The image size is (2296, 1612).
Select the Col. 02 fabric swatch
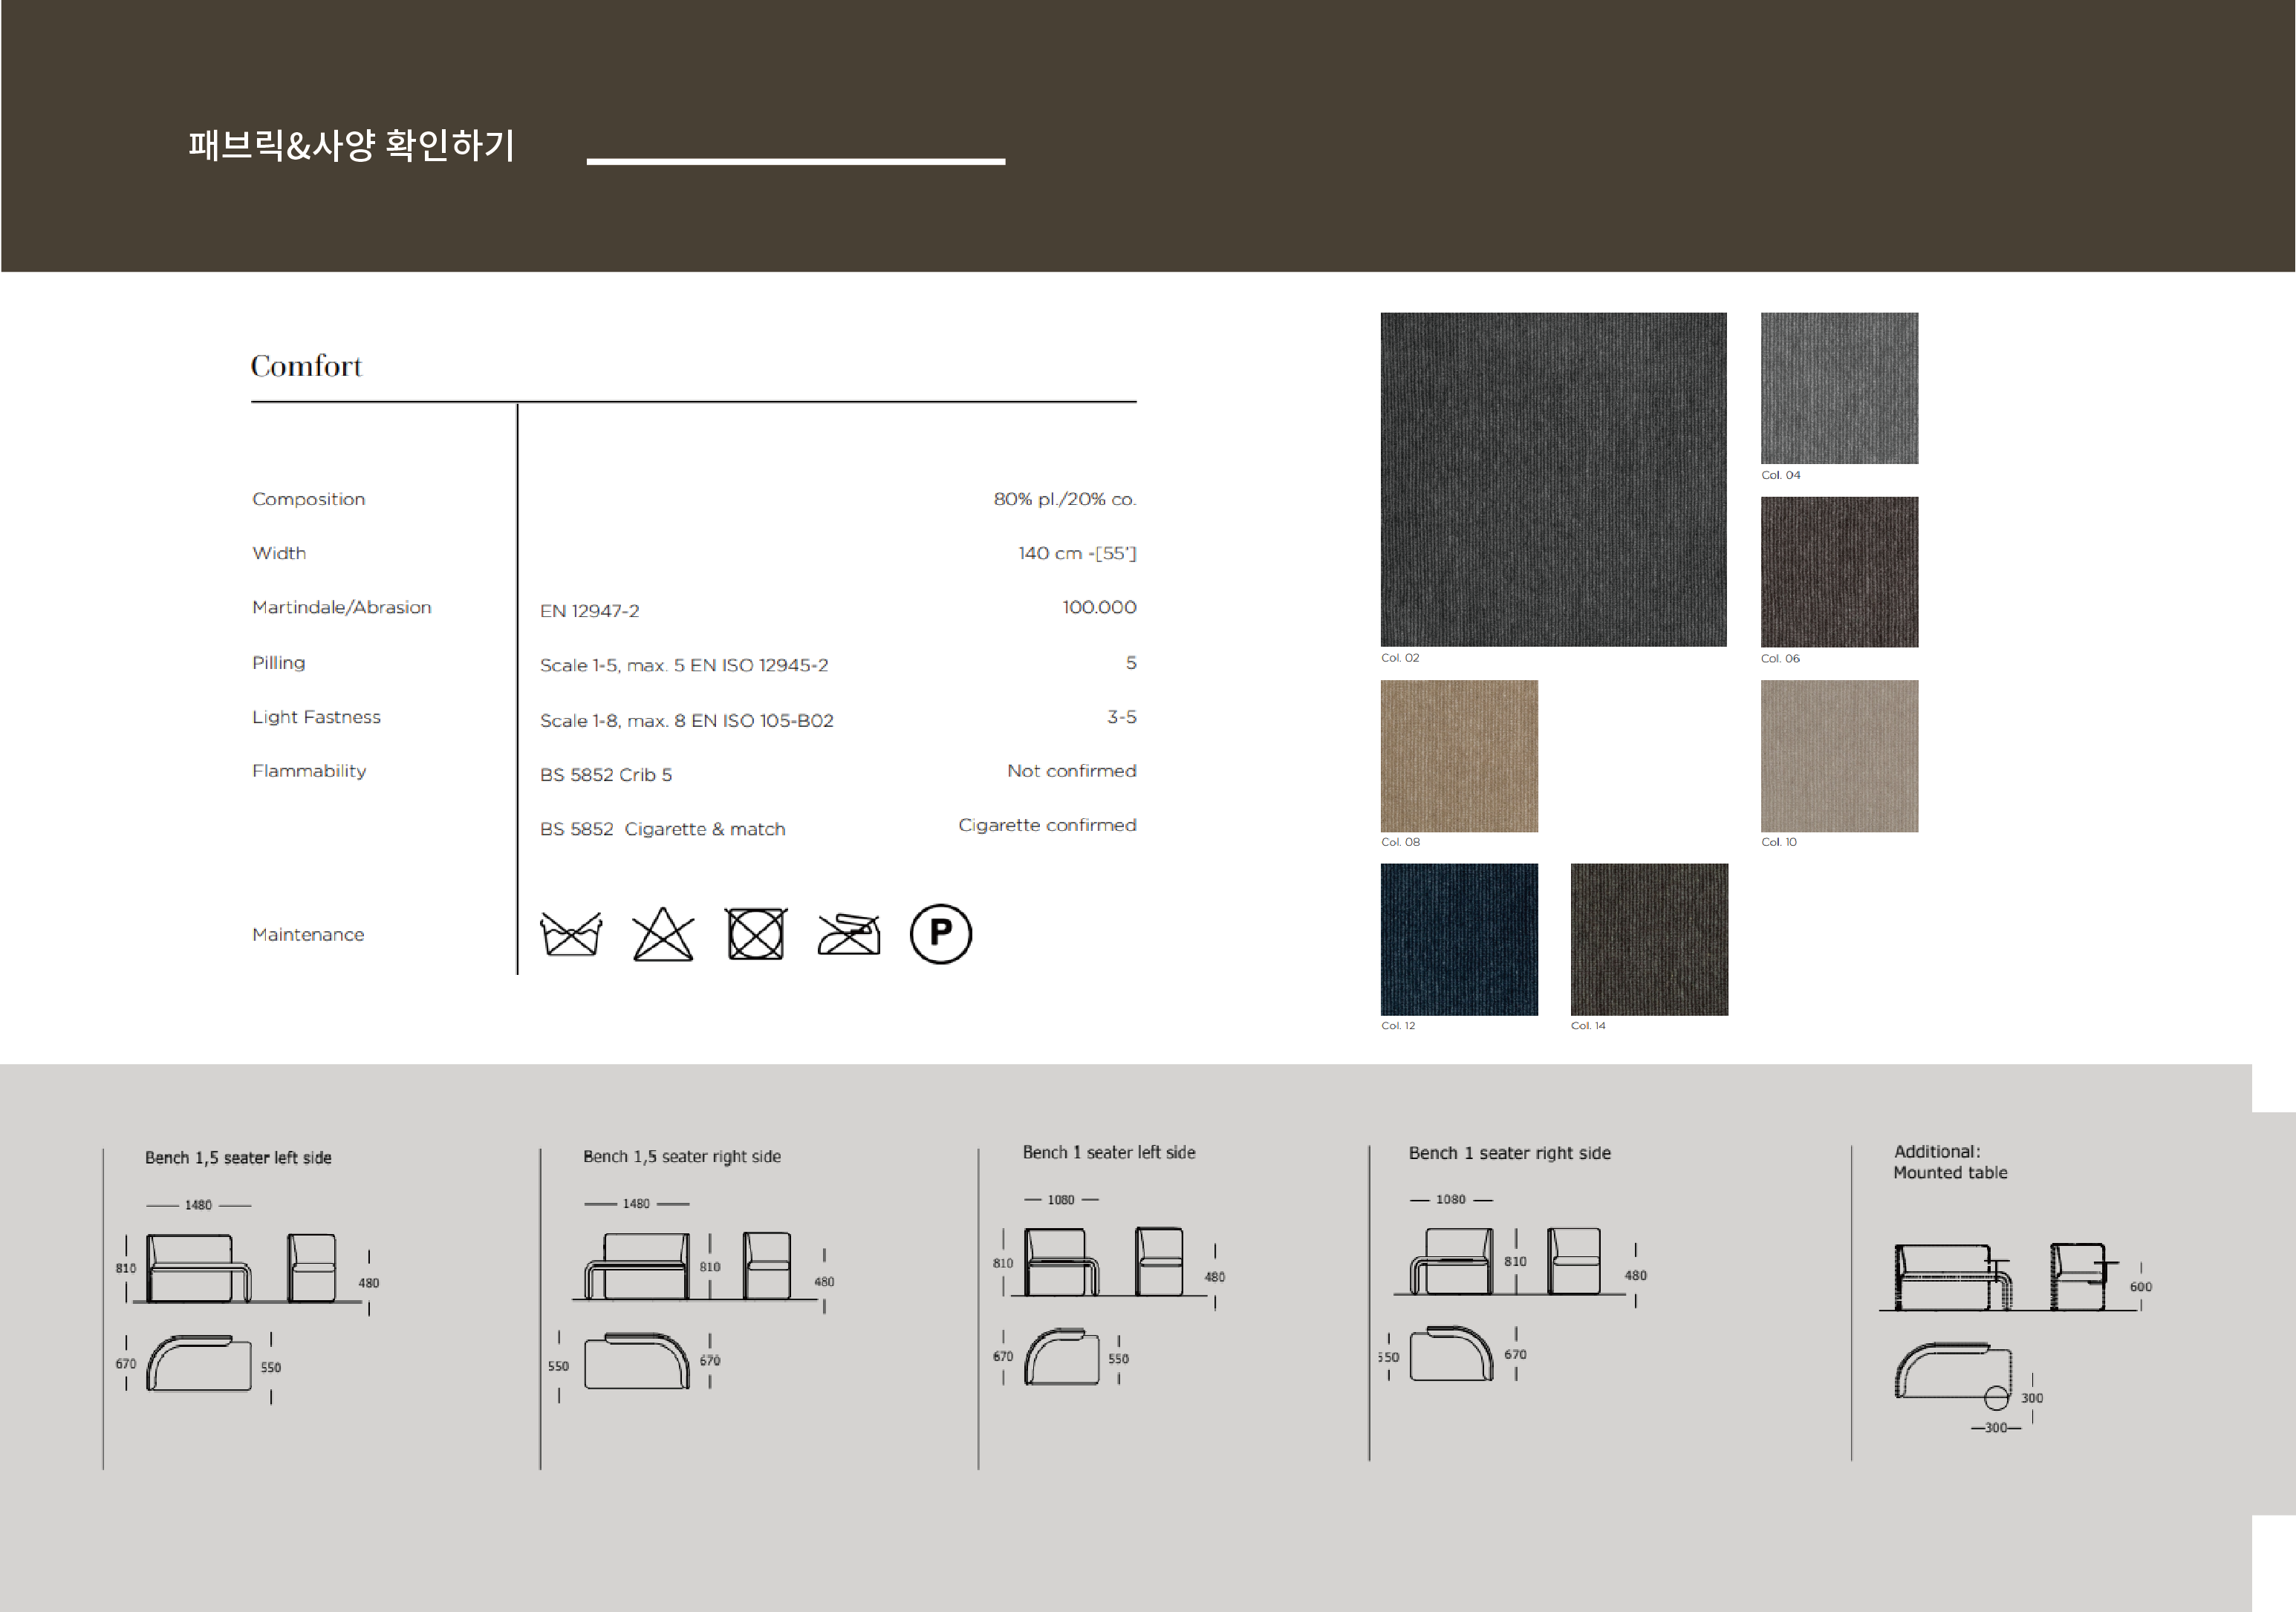pyautogui.click(x=1553, y=480)
